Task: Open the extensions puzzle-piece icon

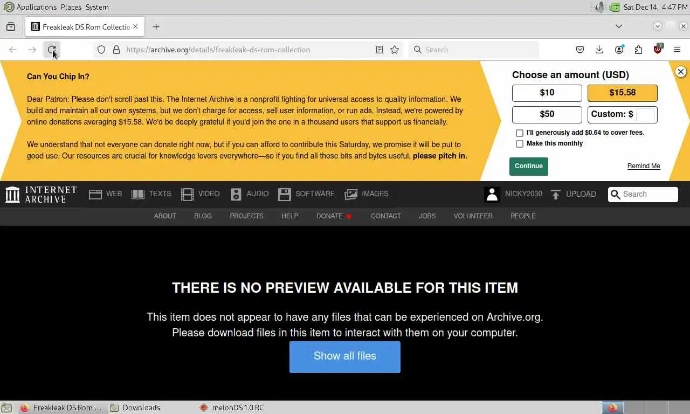Action: tap(638, 50)
